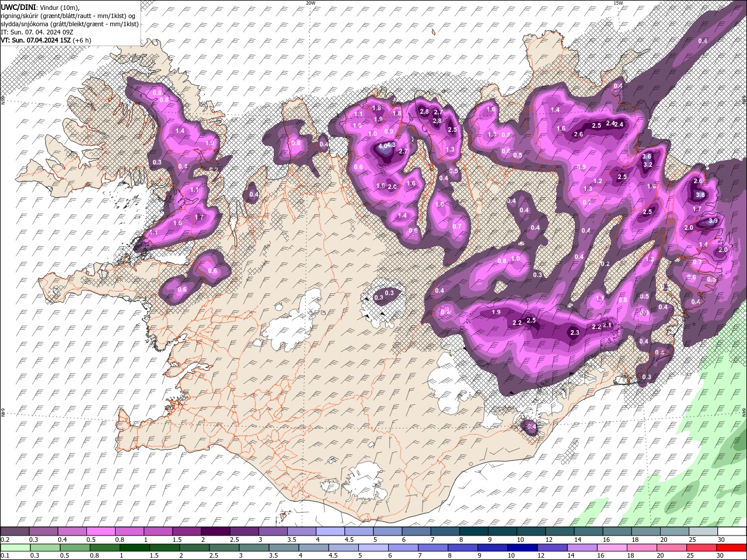This screenshot has height=560, width=747.
Task: Select the darkest purple 2 snow legend swatch
Action: (x=215, y=531)
